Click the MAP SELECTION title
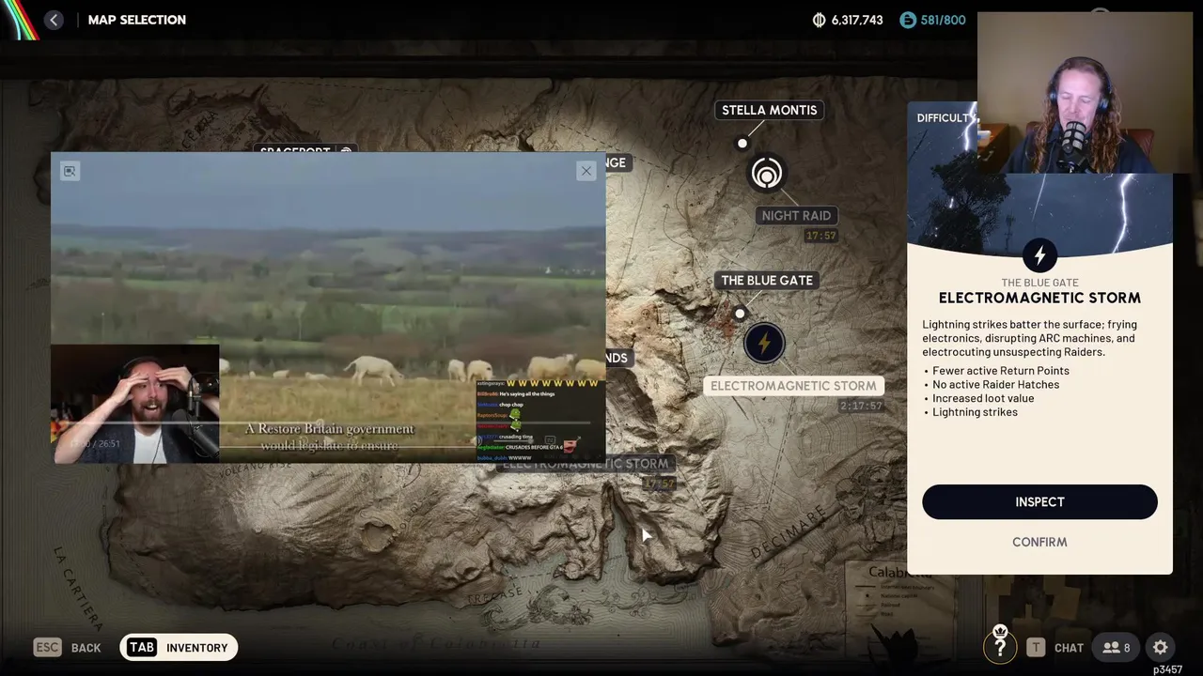The width and height of the screenshot is (1203, 676). pyautogui.click(x=137, y=20)
